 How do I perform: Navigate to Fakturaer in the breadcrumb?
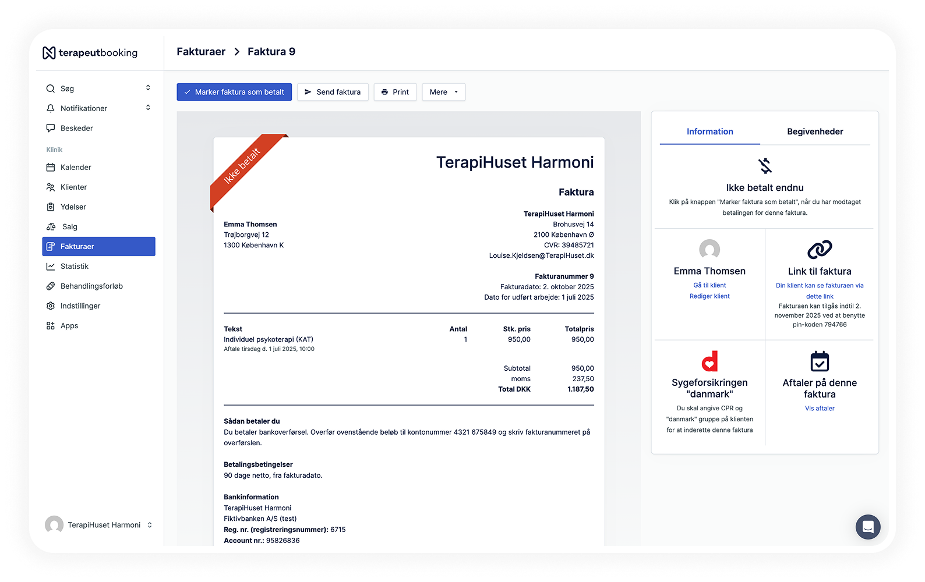201,52
